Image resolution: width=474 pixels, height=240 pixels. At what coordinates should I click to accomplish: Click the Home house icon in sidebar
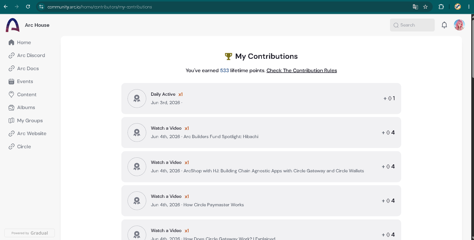click(x=11, y=42)
